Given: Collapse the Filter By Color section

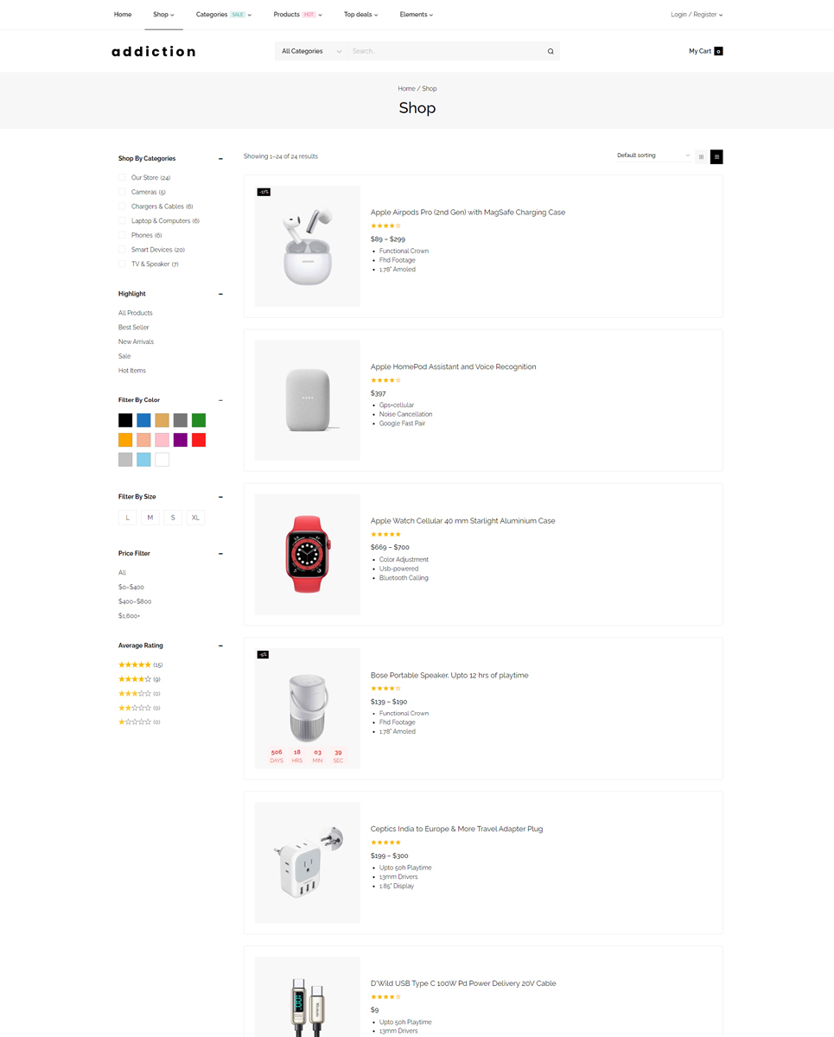Looking at the screenshot, I should coord(220,400).
